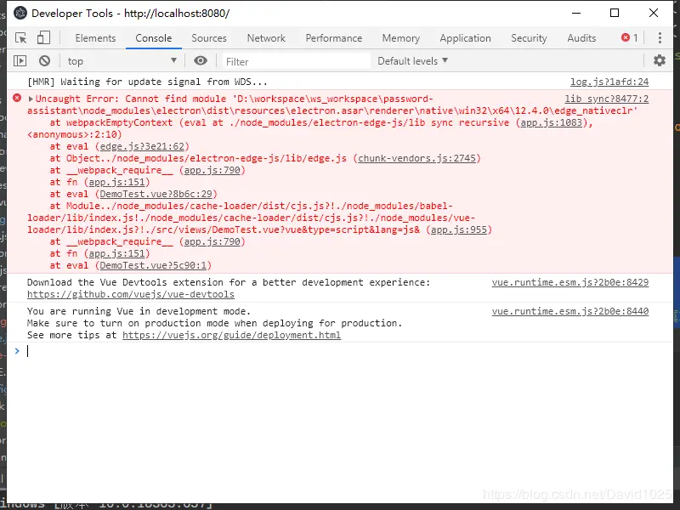Open DemoTest.vue?8b6c:29 stack link
This screenshot has height=510, width=680.
pos(156,194)
